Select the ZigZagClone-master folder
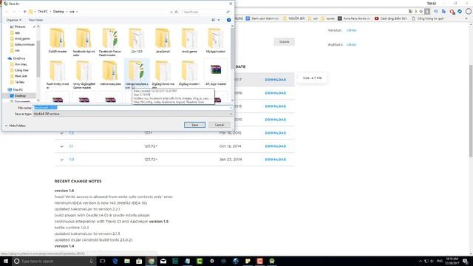Image resolution: width=473 pixels, height=266 pixels. point(163,75)
